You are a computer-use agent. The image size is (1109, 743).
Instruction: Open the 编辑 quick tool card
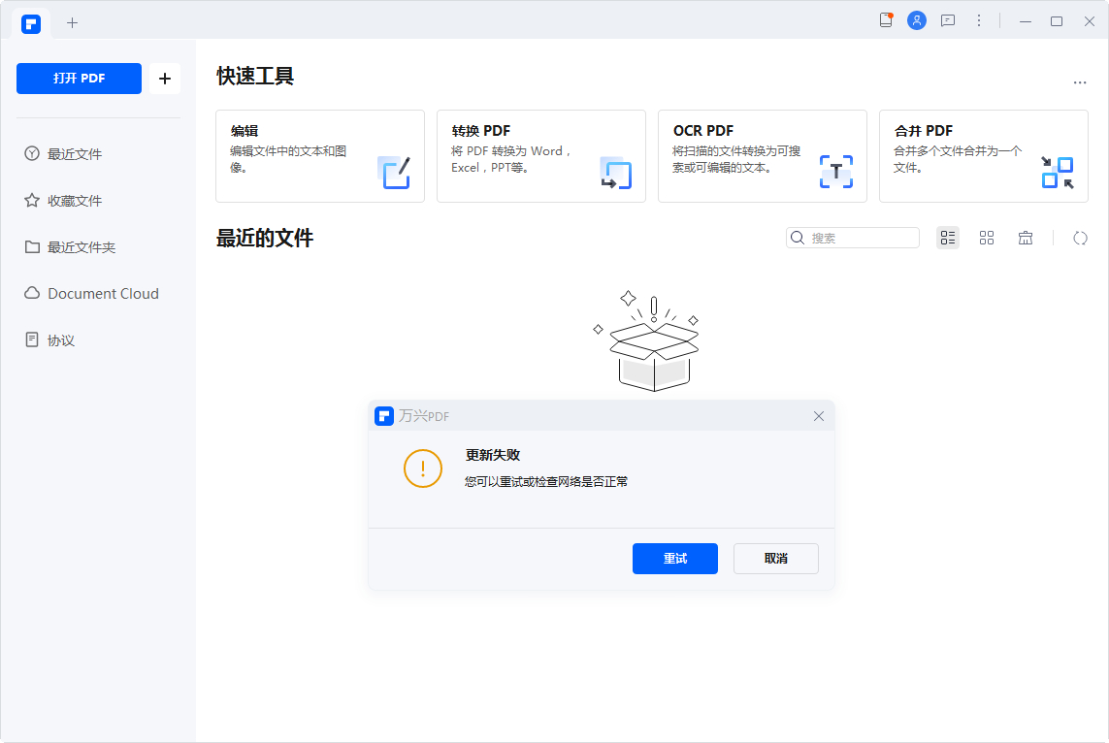click(319, 156)
